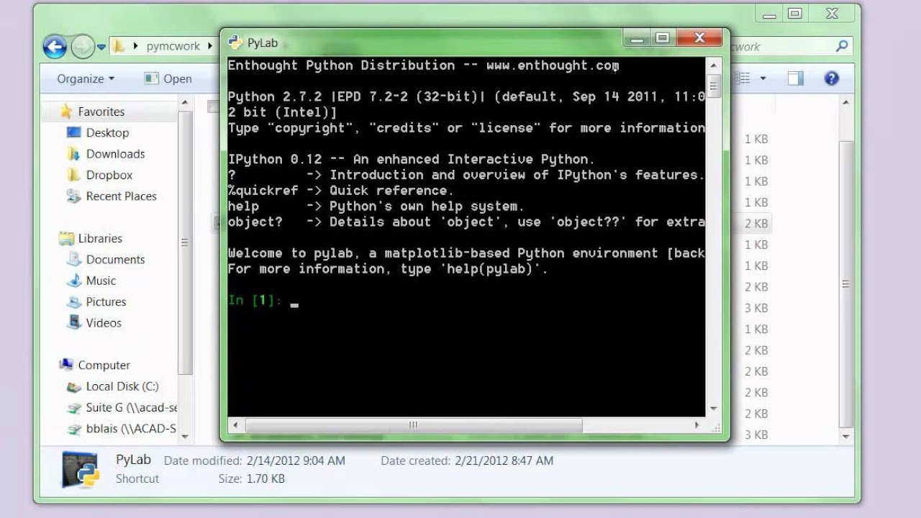Open the view options dropdown arrow
Screen dimensions: 921x518
763,78
